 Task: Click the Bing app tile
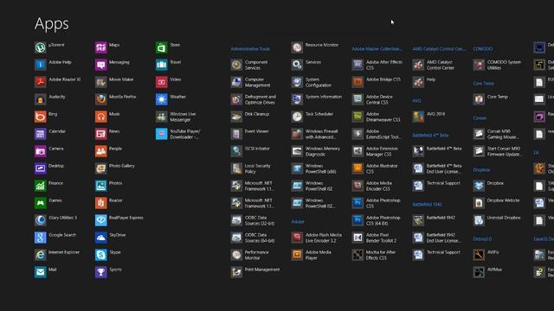(41, 117)
